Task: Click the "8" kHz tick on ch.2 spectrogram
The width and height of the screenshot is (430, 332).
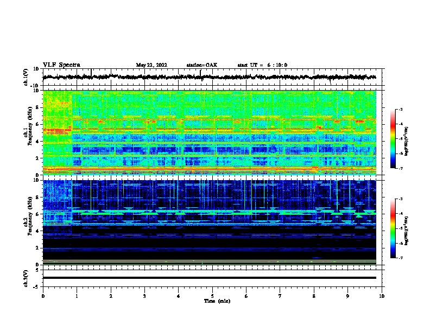Action: pos(38,197)
